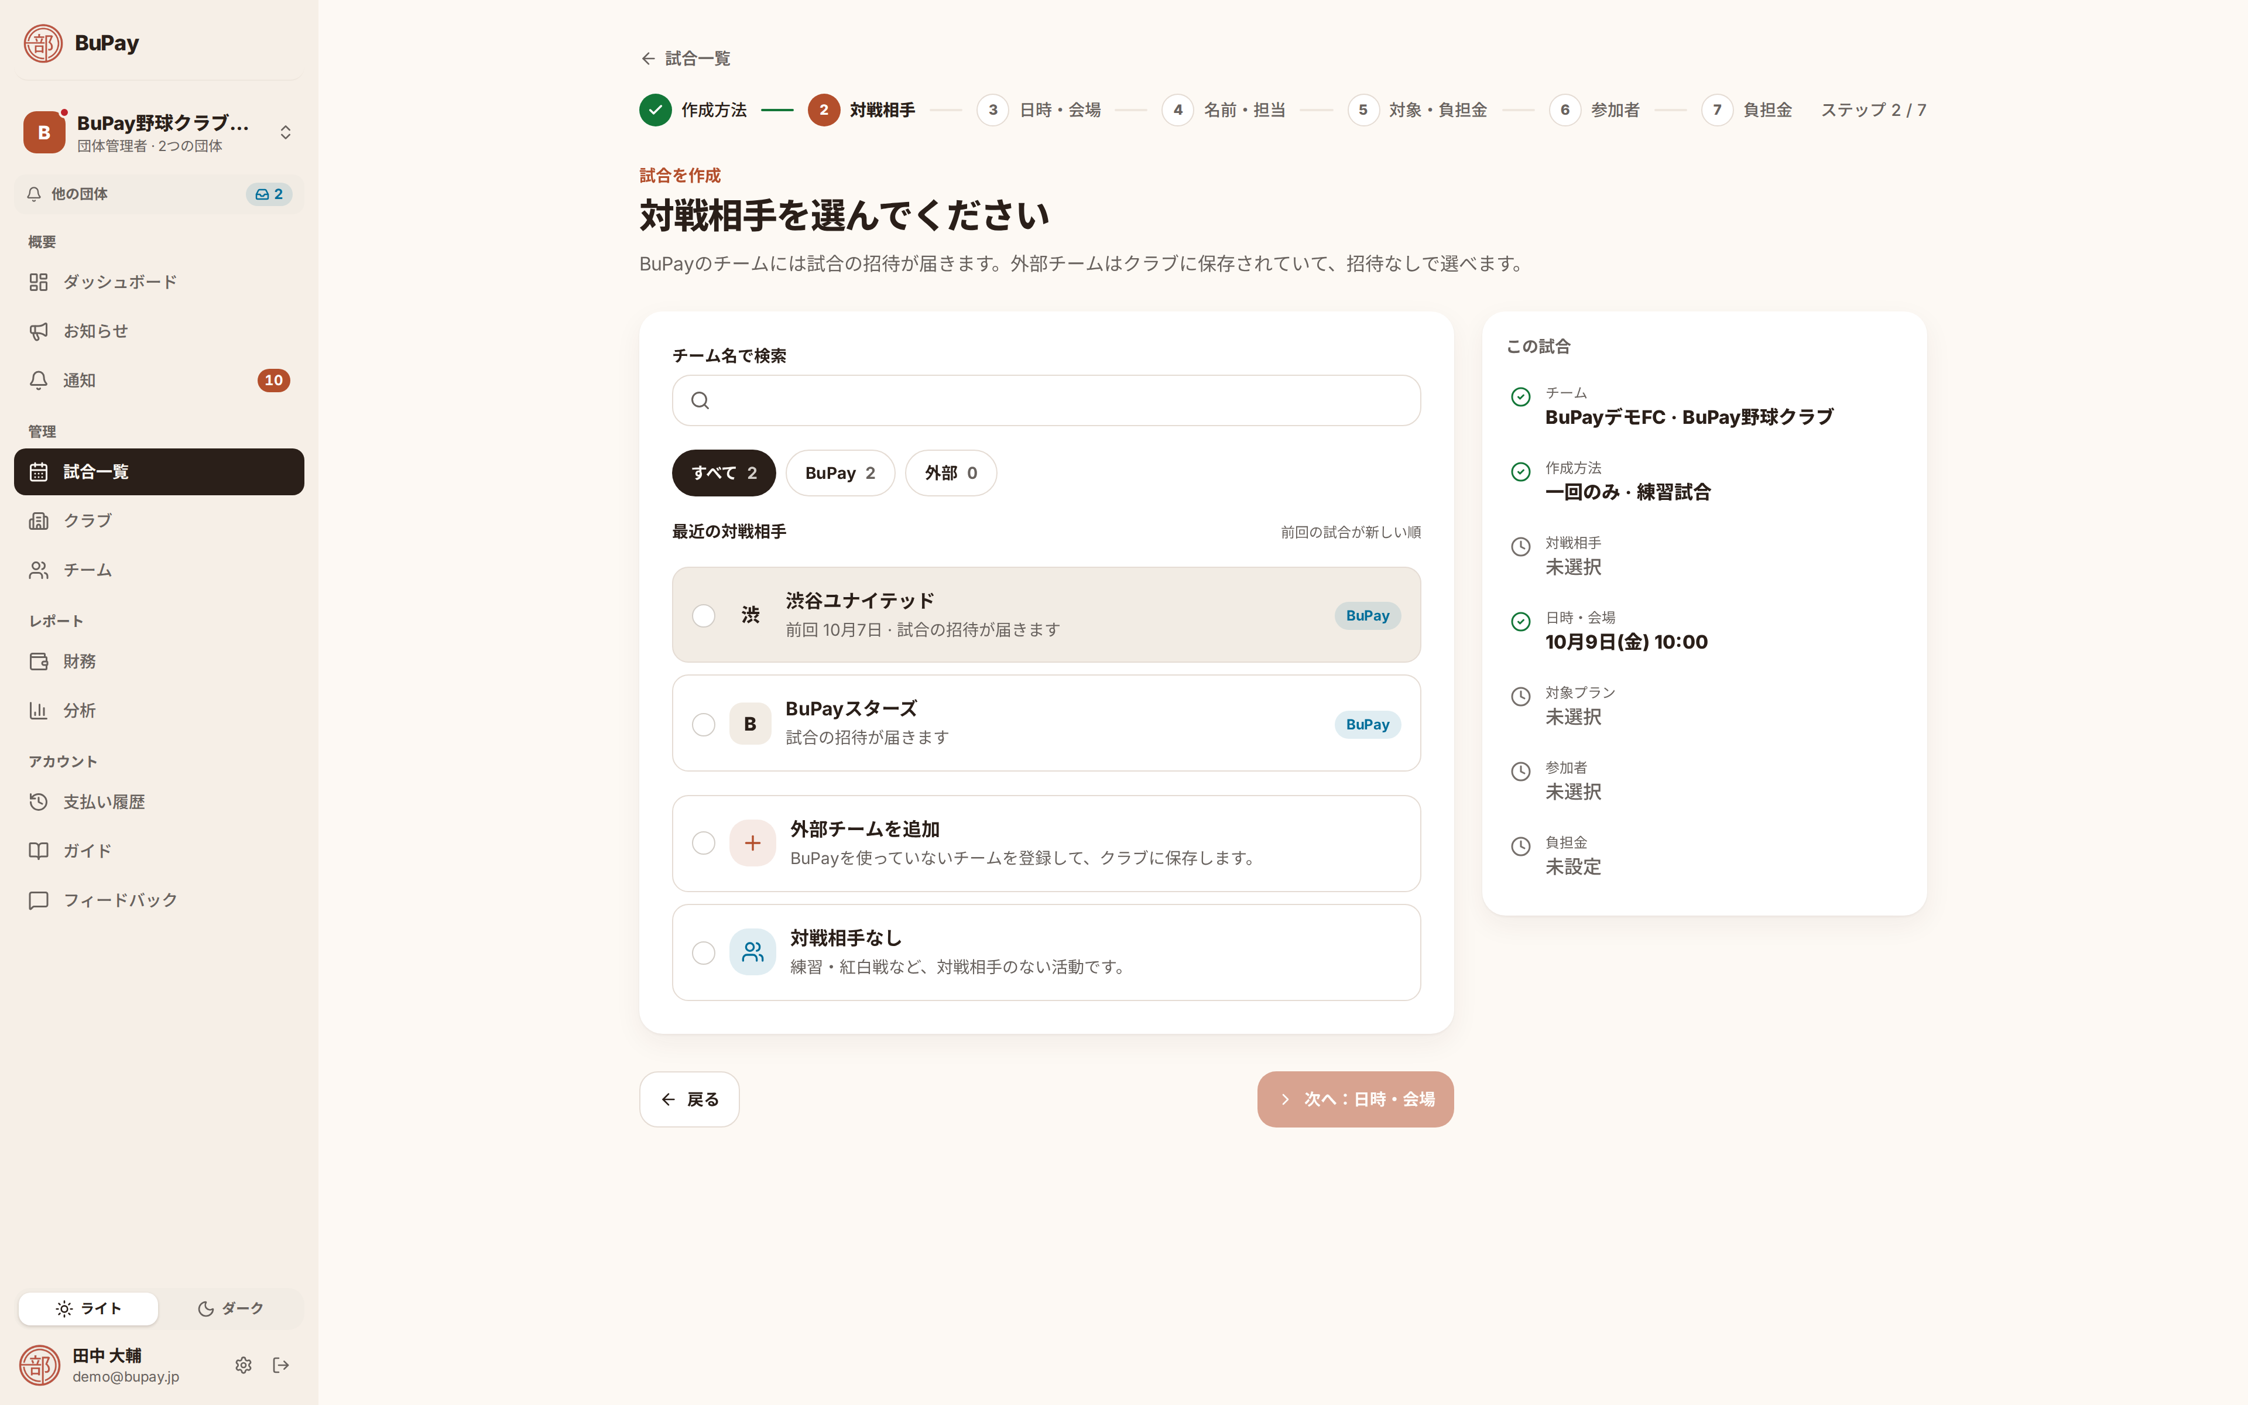
Task: Select 渋谷ユナイテッド radio button
Action: coord(703,615)
